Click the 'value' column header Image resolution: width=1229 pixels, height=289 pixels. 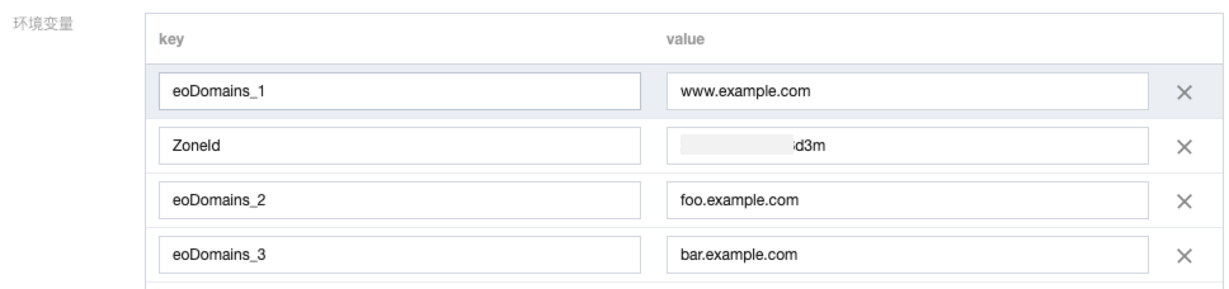coord(685,39)
